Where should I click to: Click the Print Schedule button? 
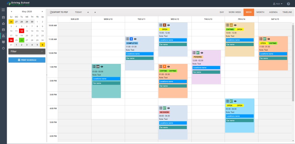(x=27, y=60)
